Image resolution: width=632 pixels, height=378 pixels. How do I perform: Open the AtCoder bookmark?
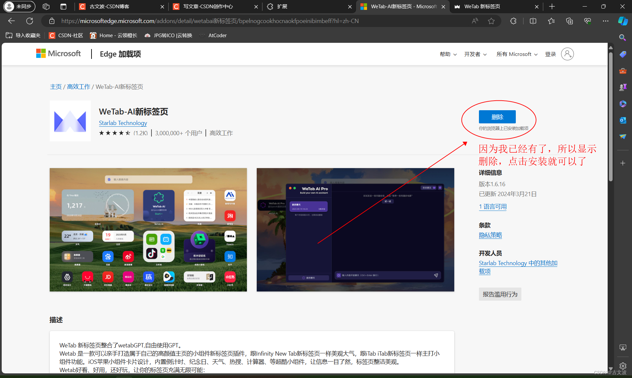tap(213, 36)
